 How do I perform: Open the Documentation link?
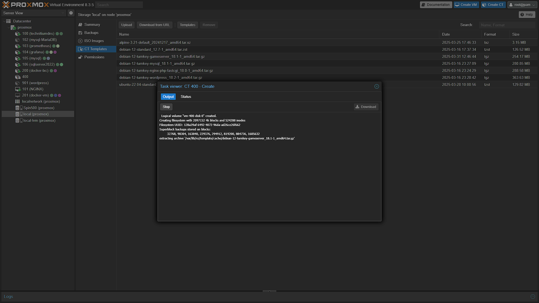(436, 5)
